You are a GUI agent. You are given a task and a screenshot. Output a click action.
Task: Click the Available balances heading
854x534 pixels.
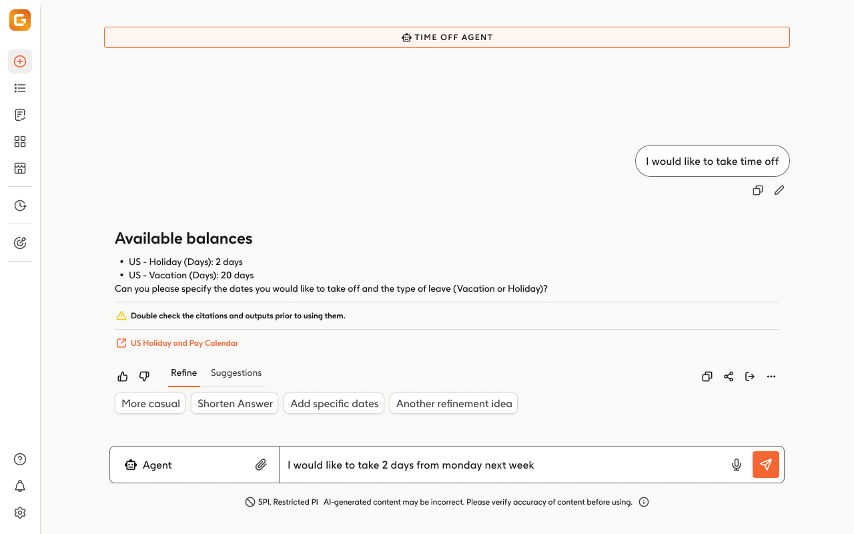[183, 238]
